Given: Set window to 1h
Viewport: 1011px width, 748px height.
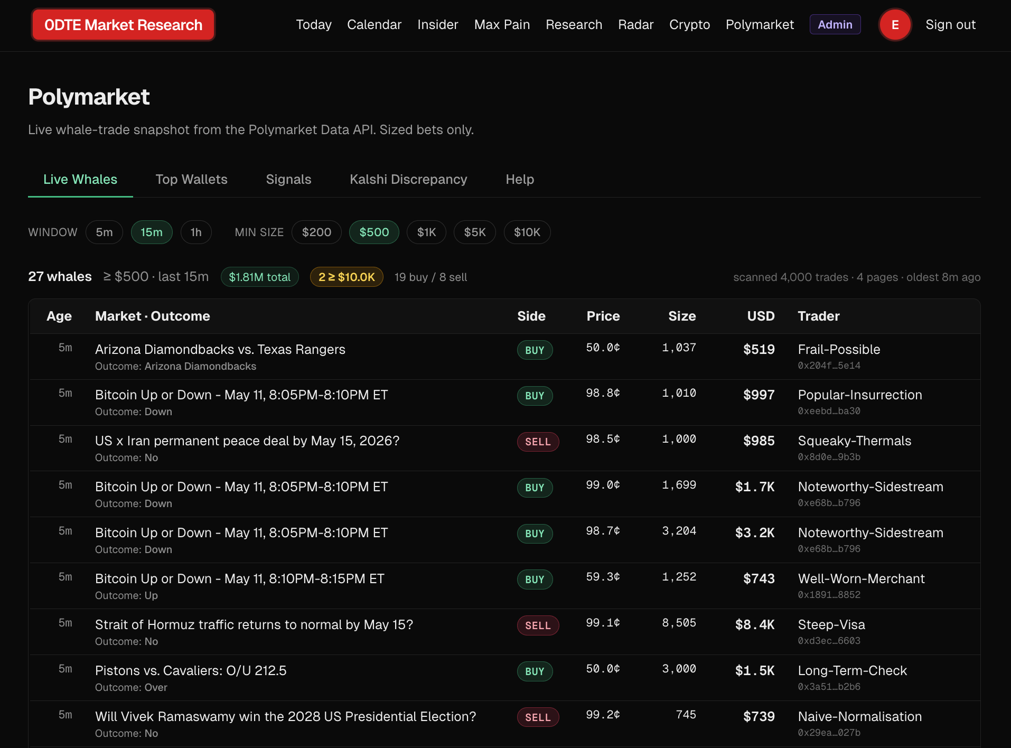Looking at the screenshot, I should click(x=196, y=232).
